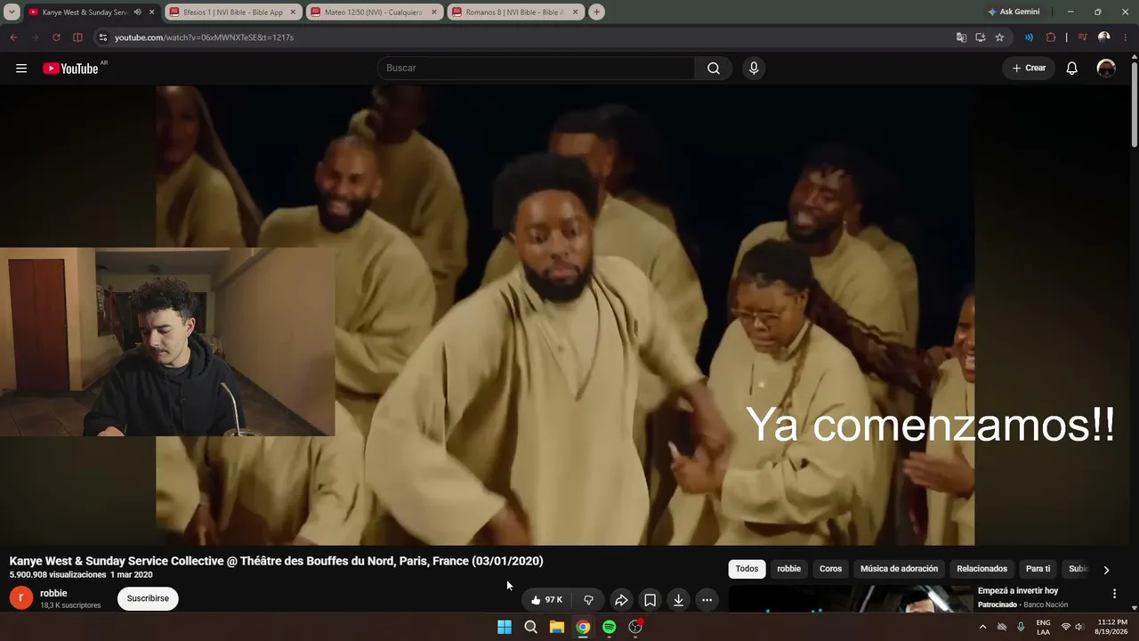1139x641 pixels.
Task: Click the Suscribirse button
Action: [148, 598]
